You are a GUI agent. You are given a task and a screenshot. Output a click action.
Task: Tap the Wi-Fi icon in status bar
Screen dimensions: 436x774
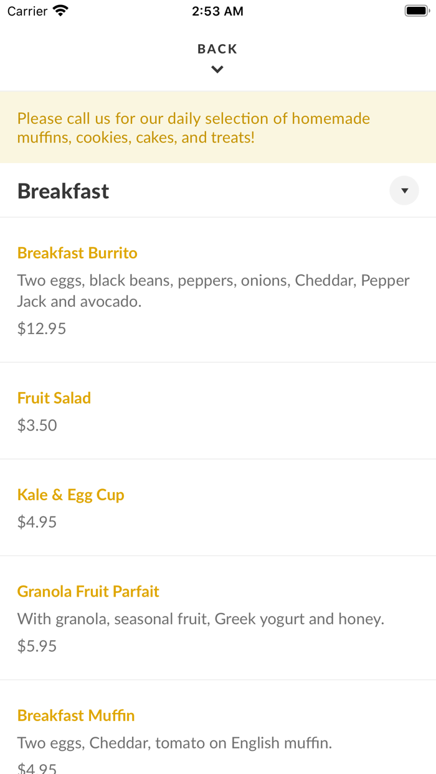(60, 11)
